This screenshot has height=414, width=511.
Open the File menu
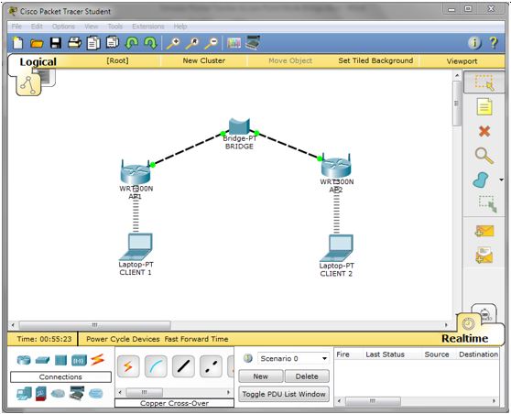16,27
